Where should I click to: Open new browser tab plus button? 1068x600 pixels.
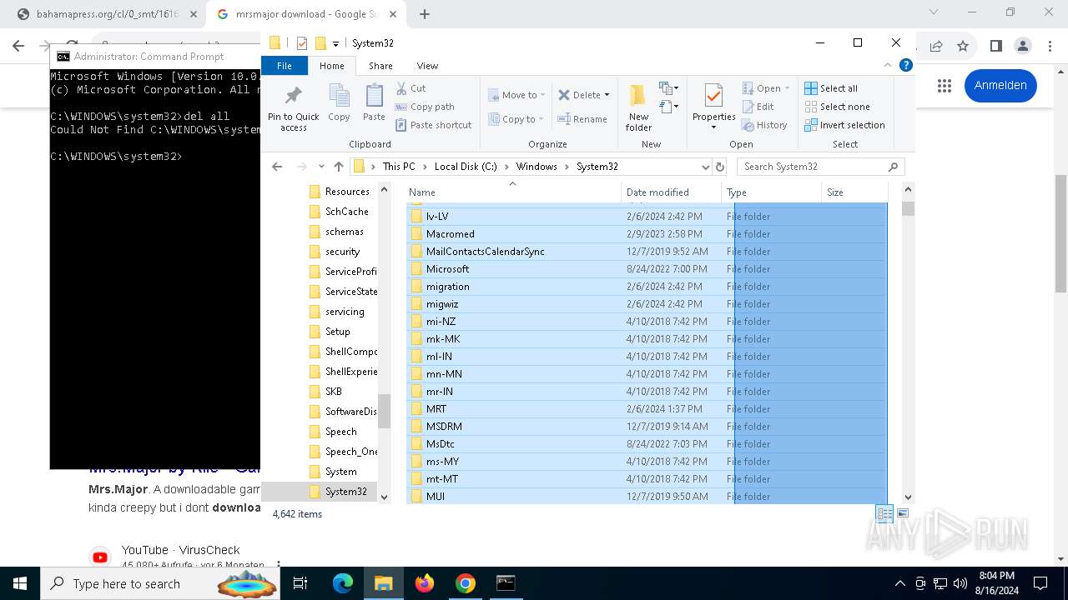pyautogui.click(x=425, y=14)
